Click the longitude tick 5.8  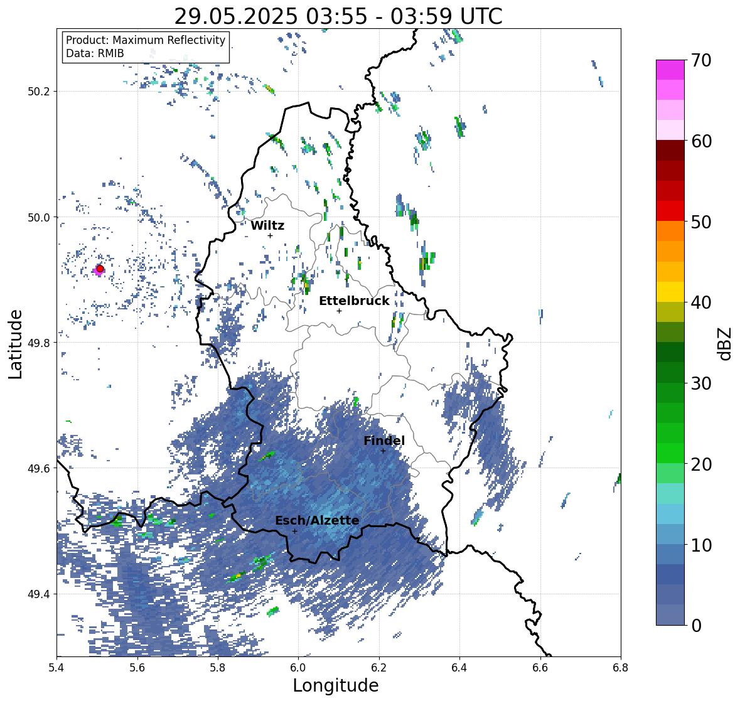pos(218,667)
